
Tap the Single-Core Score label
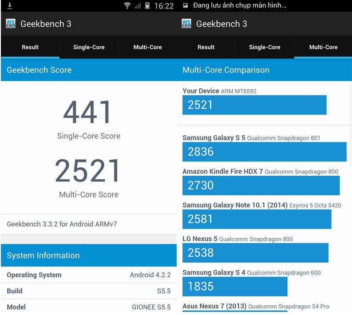click(x=89, y=136)
